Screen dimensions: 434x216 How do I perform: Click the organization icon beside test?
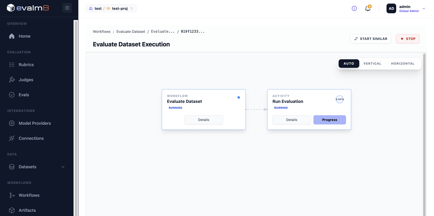coord(91,8)
